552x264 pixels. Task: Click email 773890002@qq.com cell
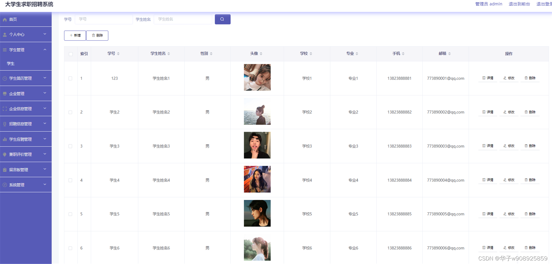coord(446,112)
